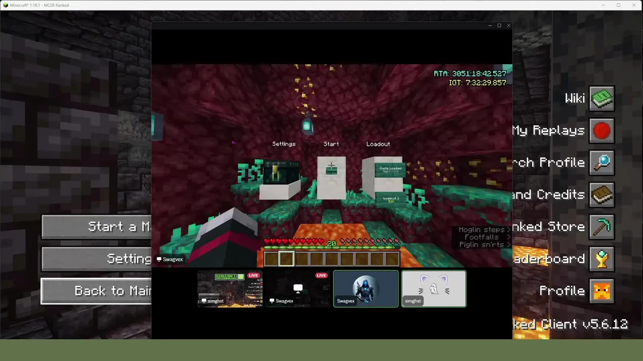Open the Profile player head icon
Viewport: 643px width, 361px height.
[602, 291]
